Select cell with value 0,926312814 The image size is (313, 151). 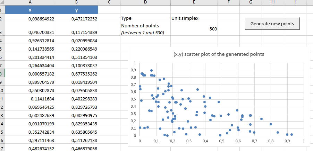pos(30,41)
